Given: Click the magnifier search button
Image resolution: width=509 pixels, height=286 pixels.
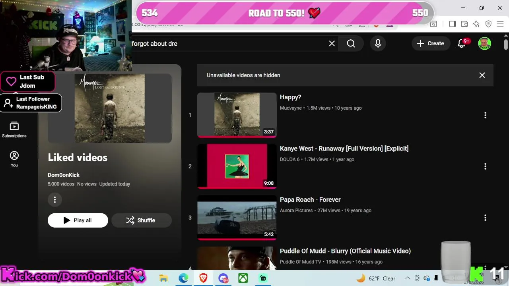Looking at the screenshot, I should tap(351, 44).
